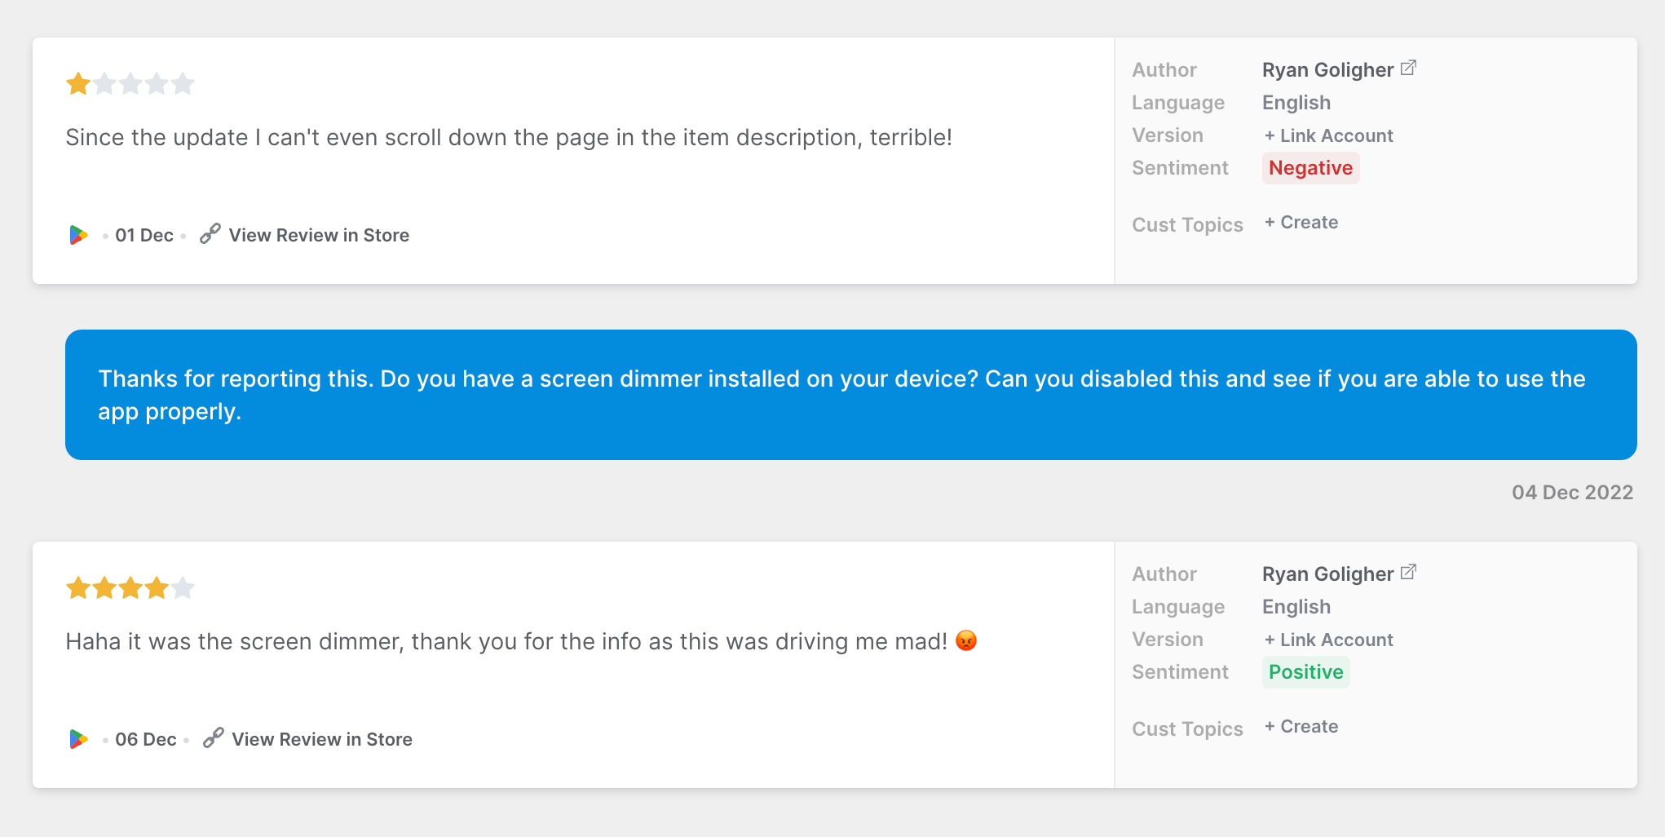Click the "Cust Topics" label in the first review
Viewport: 1665px width, 837px height.
(1187, 225)
